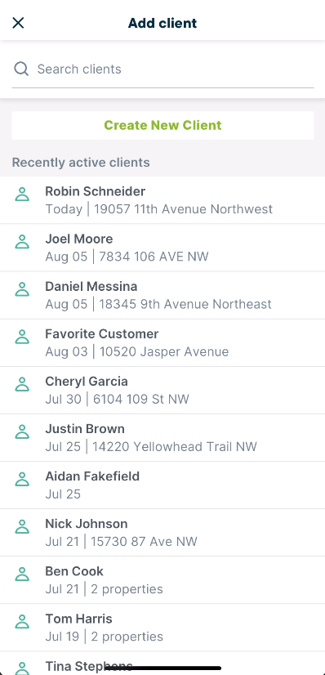
Task: Choose Tom Harris with 2 properties
Action: (x=162, y=628)
